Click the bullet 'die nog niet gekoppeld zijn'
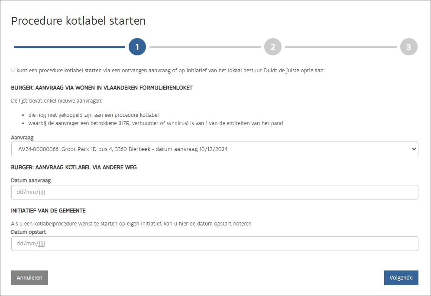The width and height of the screenshot is (431, 296). pos(91,115)
